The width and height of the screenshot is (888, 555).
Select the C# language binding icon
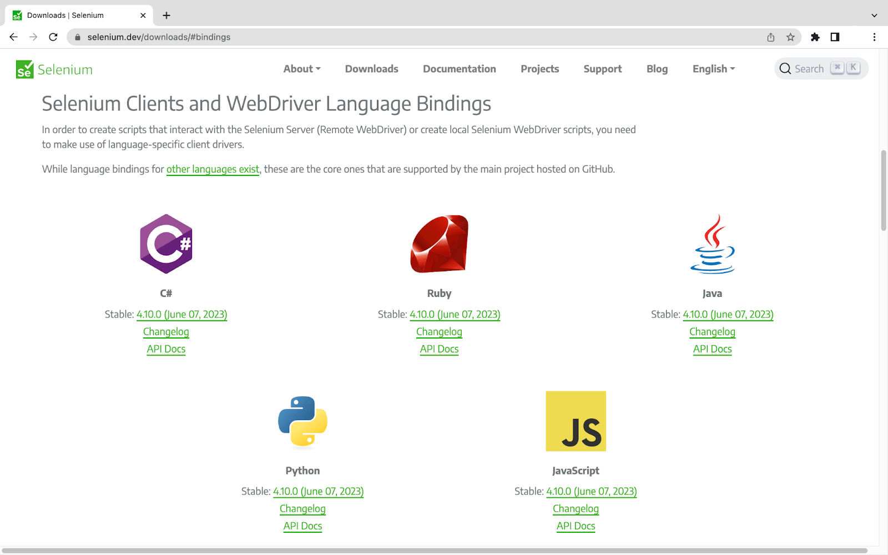point(166,244)
